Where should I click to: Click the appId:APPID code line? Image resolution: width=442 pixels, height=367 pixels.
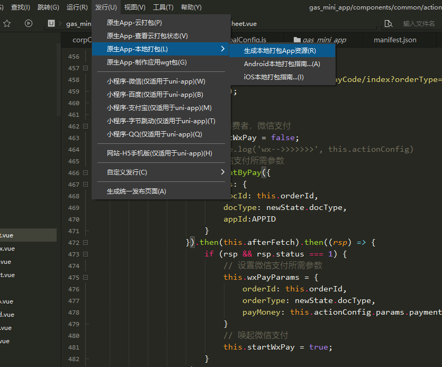click(249, 219)
